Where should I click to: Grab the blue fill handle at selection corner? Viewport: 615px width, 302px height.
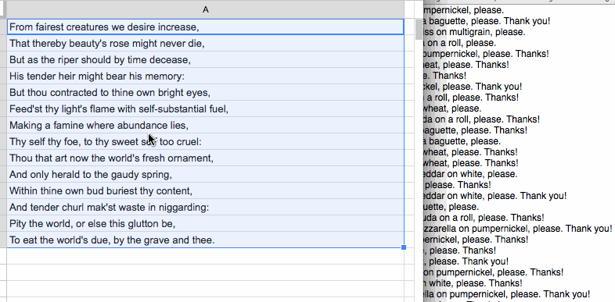[x=404, y=247]
